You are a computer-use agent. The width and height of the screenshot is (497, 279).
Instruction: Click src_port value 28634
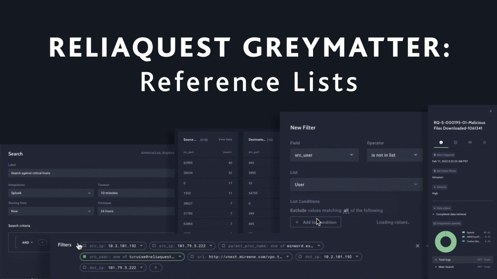pyautogui.click(x=188, y=173)
